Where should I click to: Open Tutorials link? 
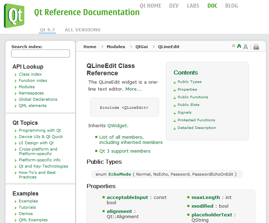(x=27, y=207)
